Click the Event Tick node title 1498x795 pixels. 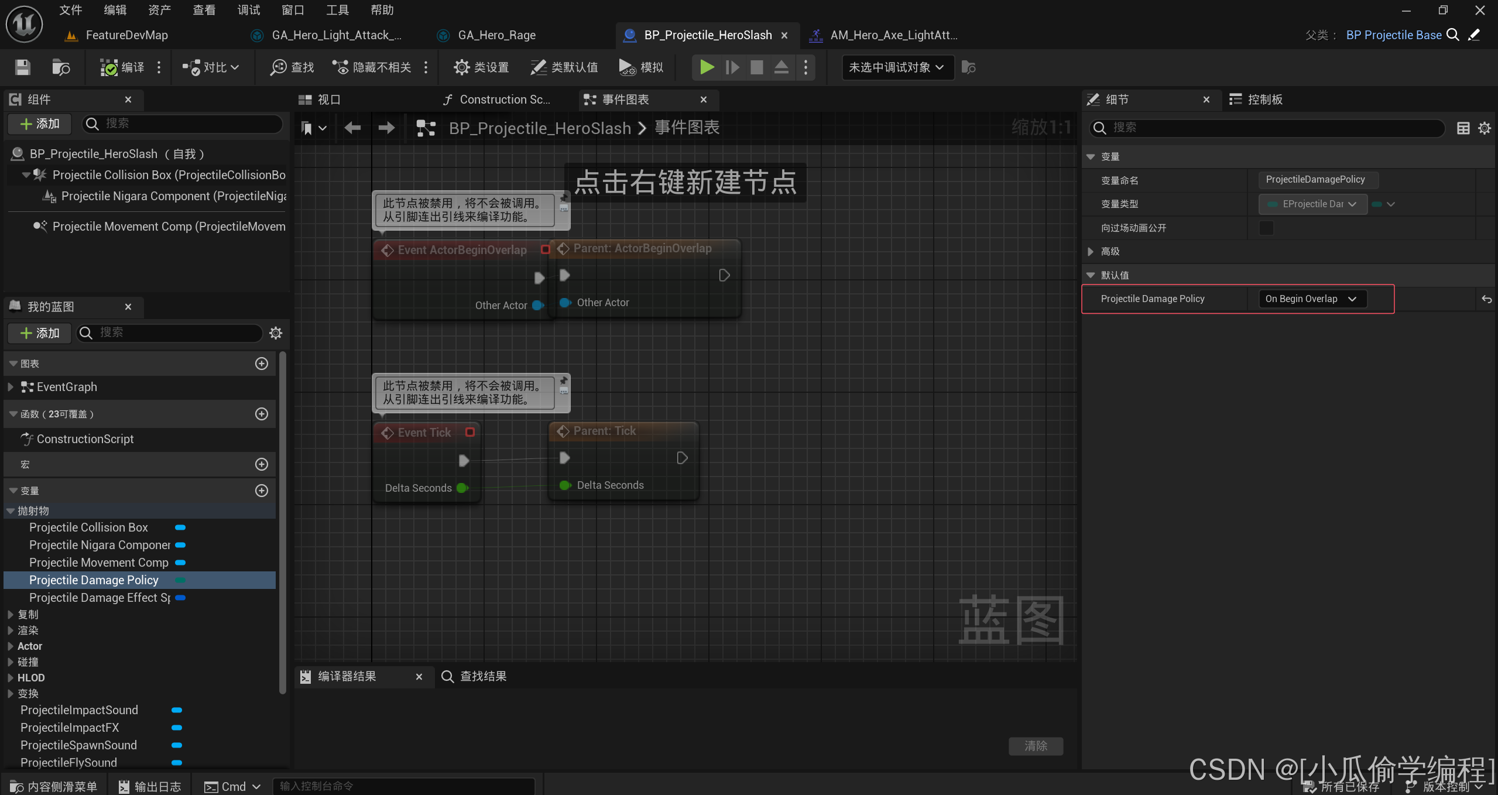pos(424,433)
